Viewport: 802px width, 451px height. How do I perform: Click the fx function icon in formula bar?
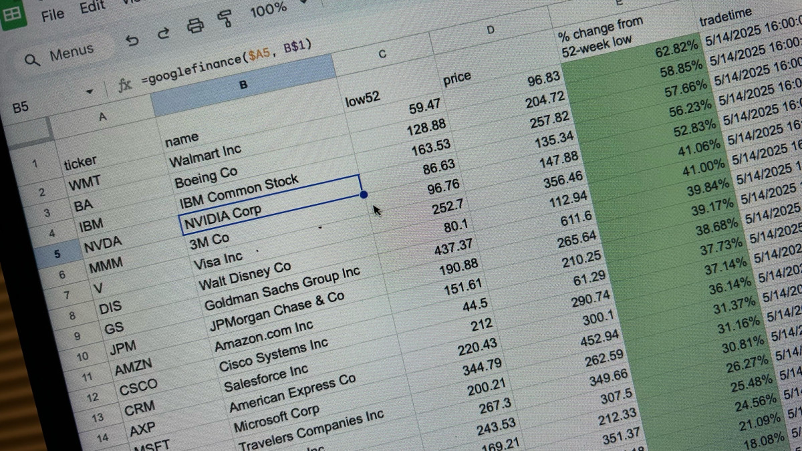(124, 85)
